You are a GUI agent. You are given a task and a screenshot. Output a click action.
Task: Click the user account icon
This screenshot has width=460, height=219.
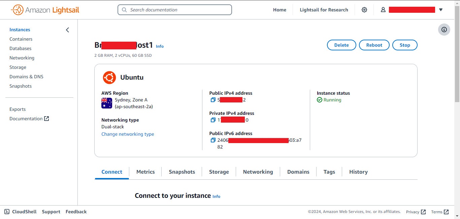click(383, 10)
